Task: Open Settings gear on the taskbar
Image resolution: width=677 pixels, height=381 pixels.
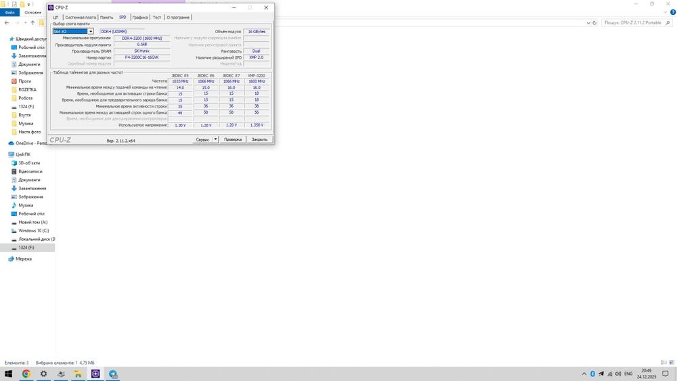Action: (43, 374)
